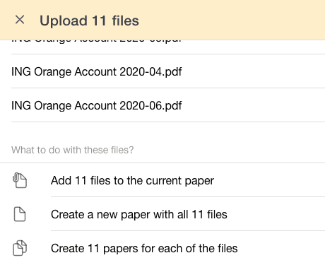325x265 pixels.
Task: Click the single blank page icon
Action: [20, 214]
